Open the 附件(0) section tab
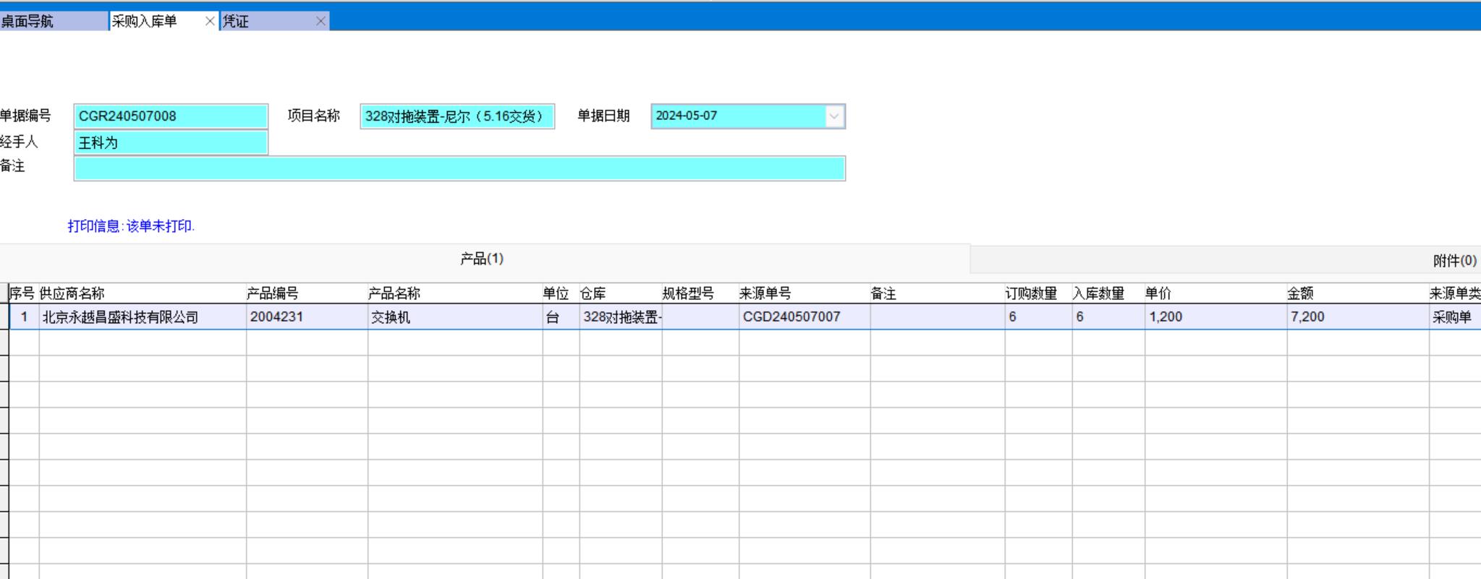 pyautogui.click(x=1454, y=260)
